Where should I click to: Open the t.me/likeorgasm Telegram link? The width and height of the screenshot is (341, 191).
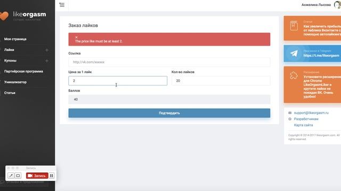pos(321,55)
